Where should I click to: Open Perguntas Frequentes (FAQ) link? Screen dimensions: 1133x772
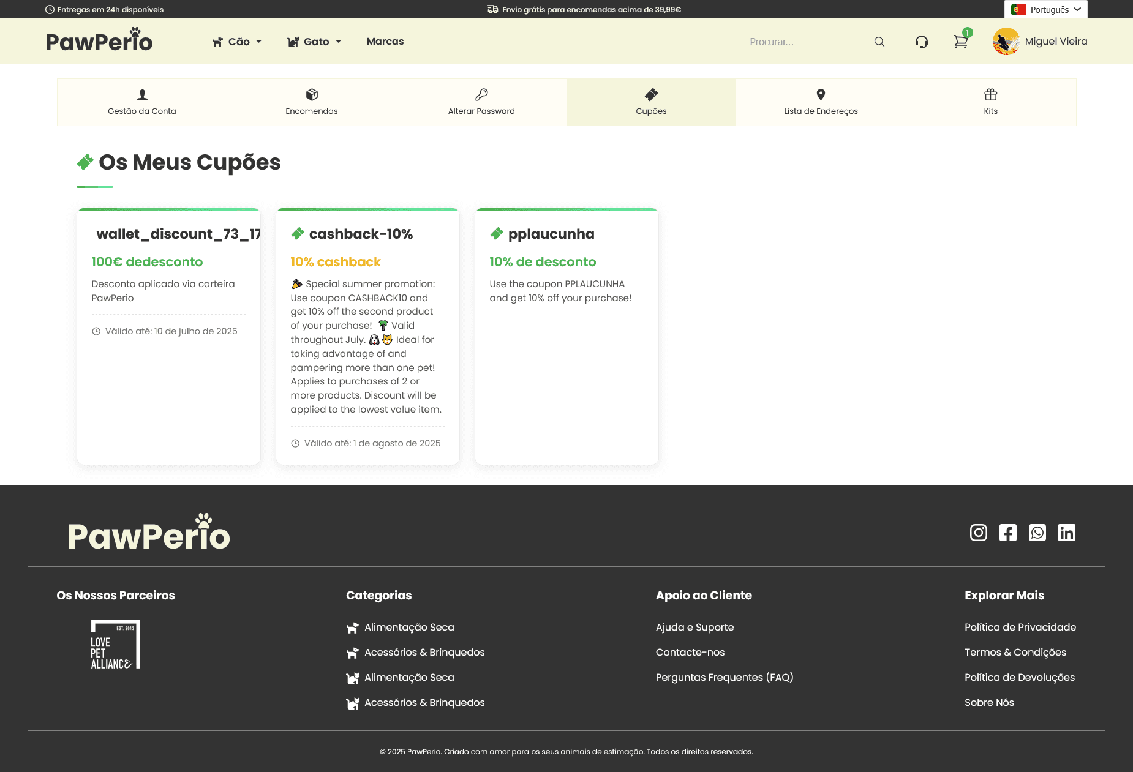click(725, 677)
